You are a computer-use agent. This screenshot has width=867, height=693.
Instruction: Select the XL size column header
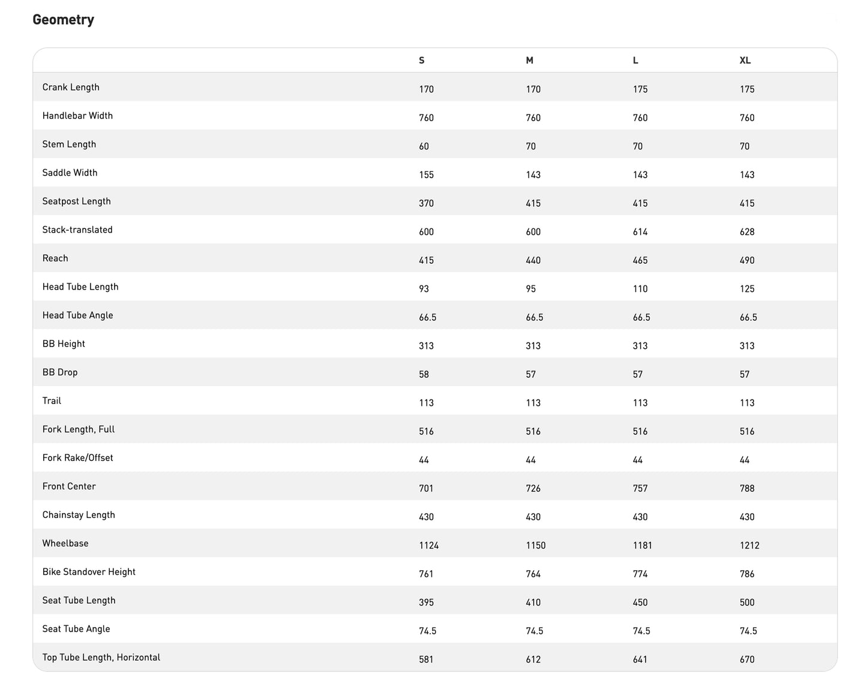[745, 61]
